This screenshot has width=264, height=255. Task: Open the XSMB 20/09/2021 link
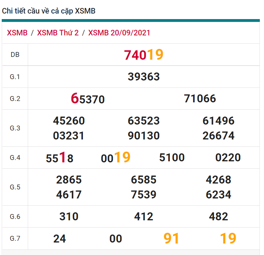pos(119,33)
